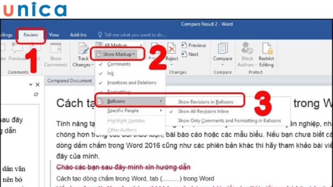Image resolution: width=333 pixels, height=187 pixels.
Task: Choose Show Revisions in Balloons
Action: [x=206, y=102]
